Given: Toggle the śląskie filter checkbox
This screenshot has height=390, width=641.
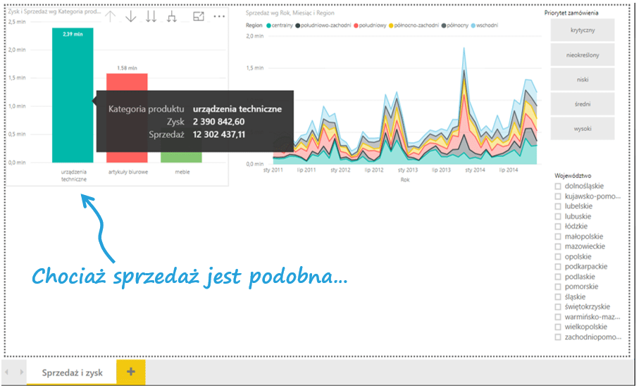Looking at the screenshot, I should 558,297.
